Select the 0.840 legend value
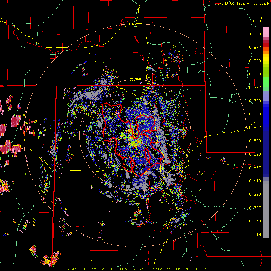The width and height of the screenshot is (271, 271). click(255, 74)
